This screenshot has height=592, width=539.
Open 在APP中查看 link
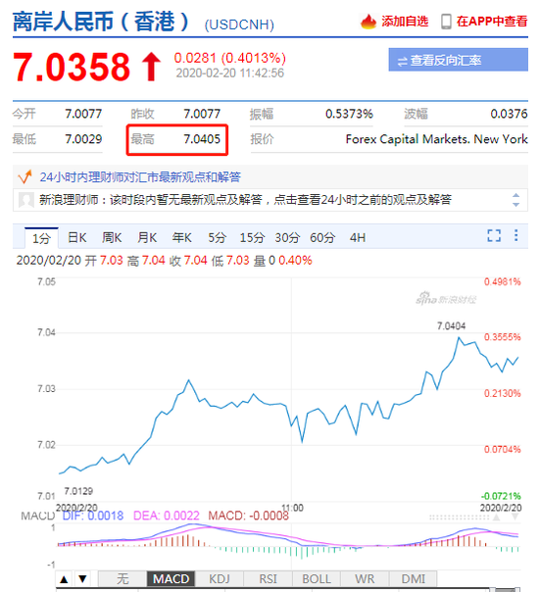pos(492,22)
